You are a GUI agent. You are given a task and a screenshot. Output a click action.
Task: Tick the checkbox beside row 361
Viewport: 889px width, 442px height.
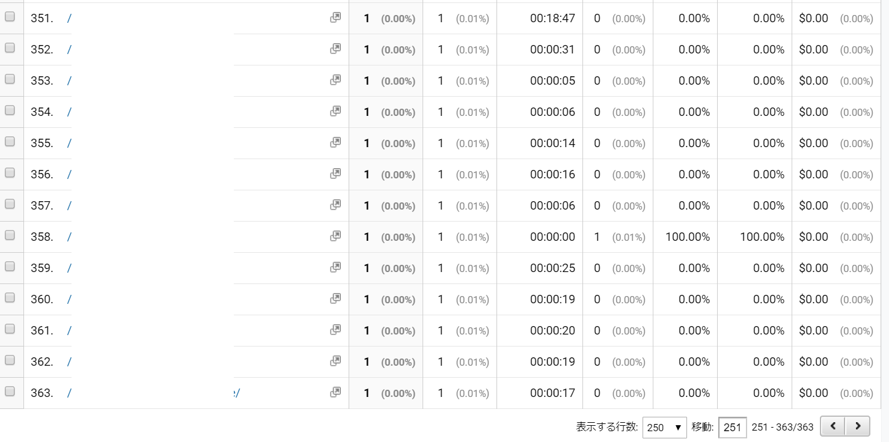(10, 329)
